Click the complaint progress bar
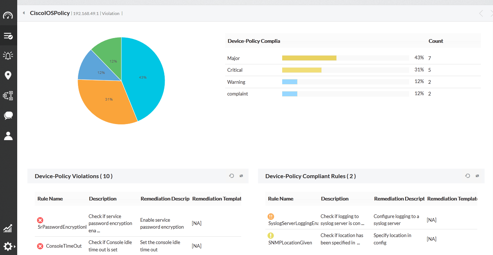The height and width of the screenshot is (255, 493). point(346,94)
